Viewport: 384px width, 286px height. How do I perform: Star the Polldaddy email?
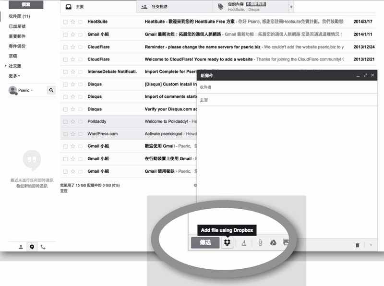click(x=73, y=121)
